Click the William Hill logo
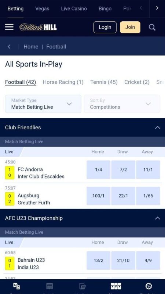The height and width of the screenshot is (294, 165). 38,27
